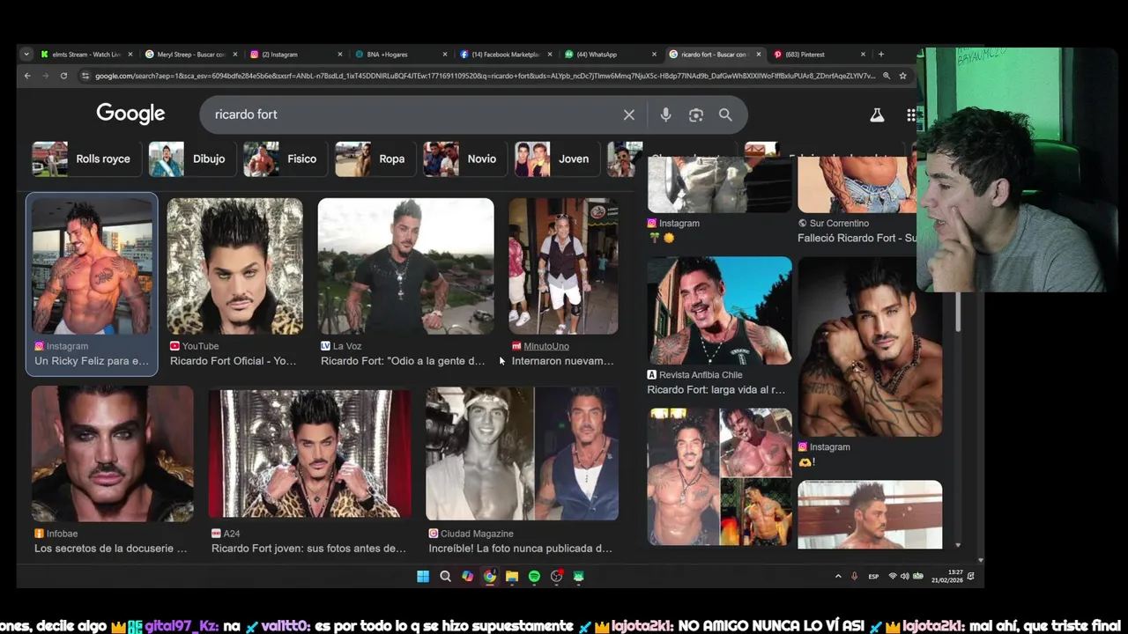Go back with the browser back arrow

click(27, 76)
